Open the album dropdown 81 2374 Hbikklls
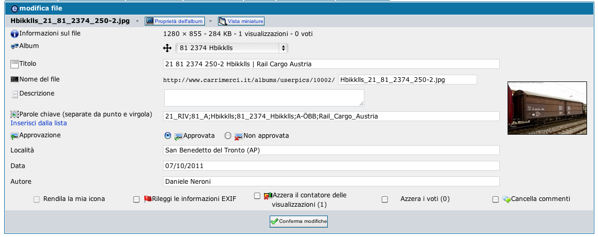This screenshot has width=598, height=237. pos(232,48)
